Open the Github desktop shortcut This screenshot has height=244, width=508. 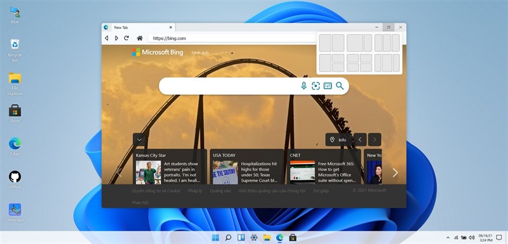click(x=15, y=180)
